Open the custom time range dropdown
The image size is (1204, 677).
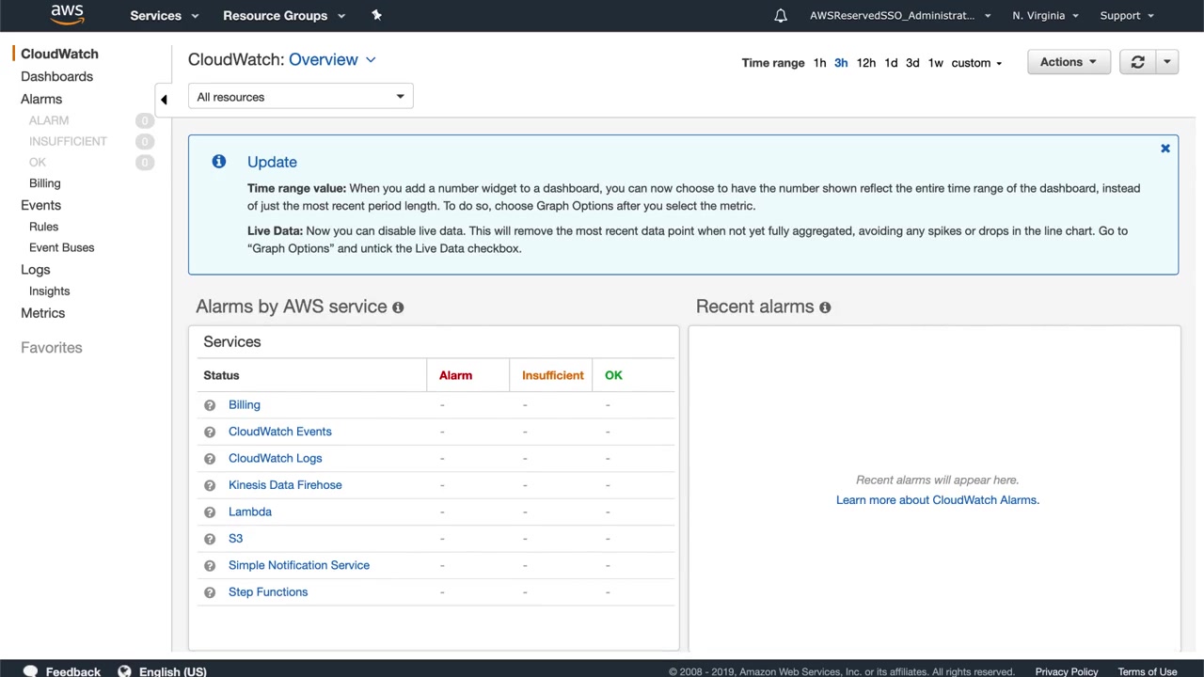(976, 63)
